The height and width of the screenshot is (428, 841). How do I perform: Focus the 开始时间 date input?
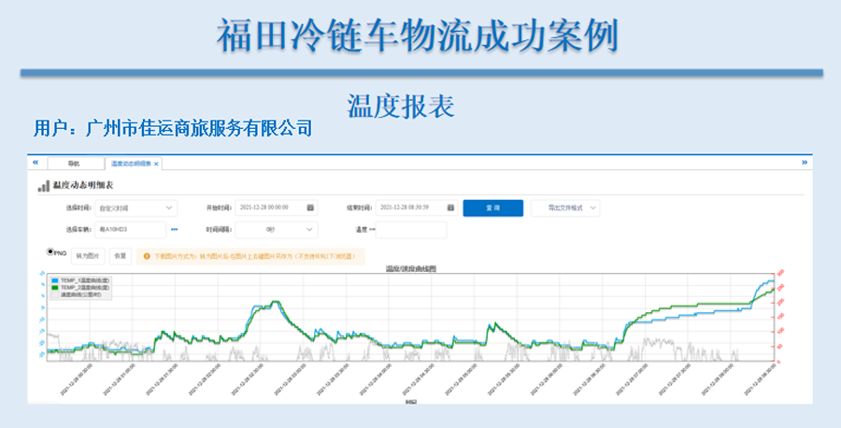coord(277,207)
